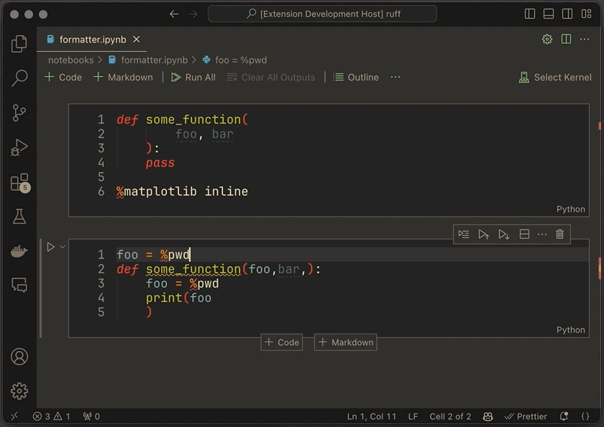Click Select Kernel

[x=555, y=77]
